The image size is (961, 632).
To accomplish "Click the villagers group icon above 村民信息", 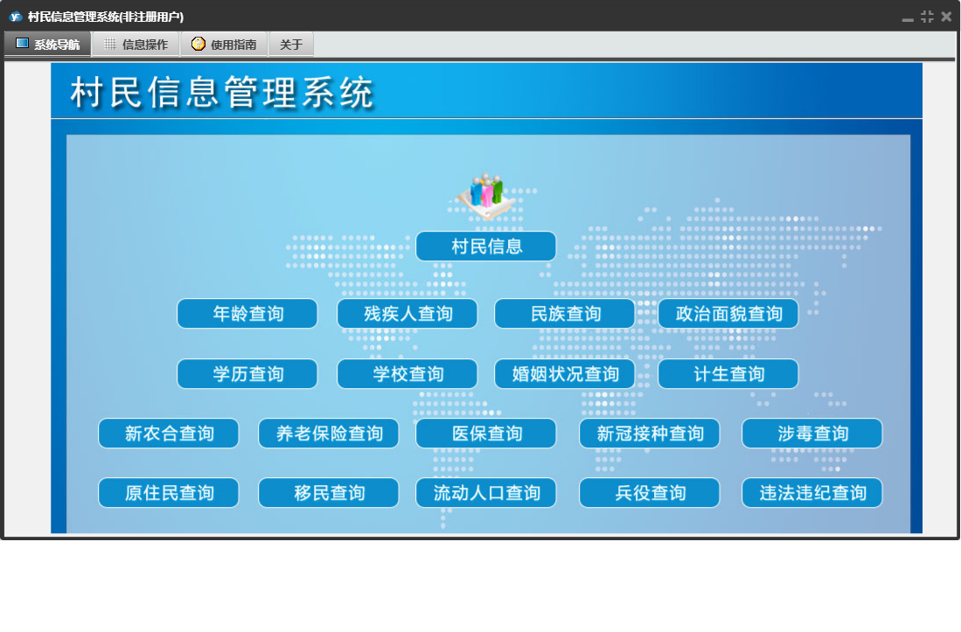I will coord(485,192).
